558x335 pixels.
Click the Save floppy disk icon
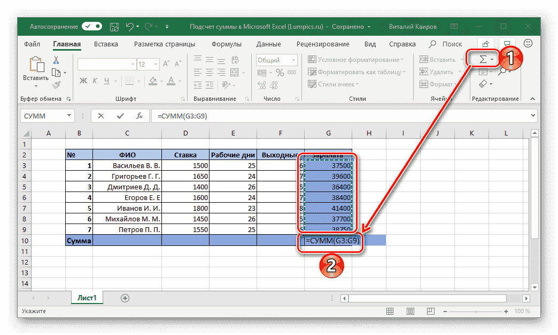click(114, 26)
